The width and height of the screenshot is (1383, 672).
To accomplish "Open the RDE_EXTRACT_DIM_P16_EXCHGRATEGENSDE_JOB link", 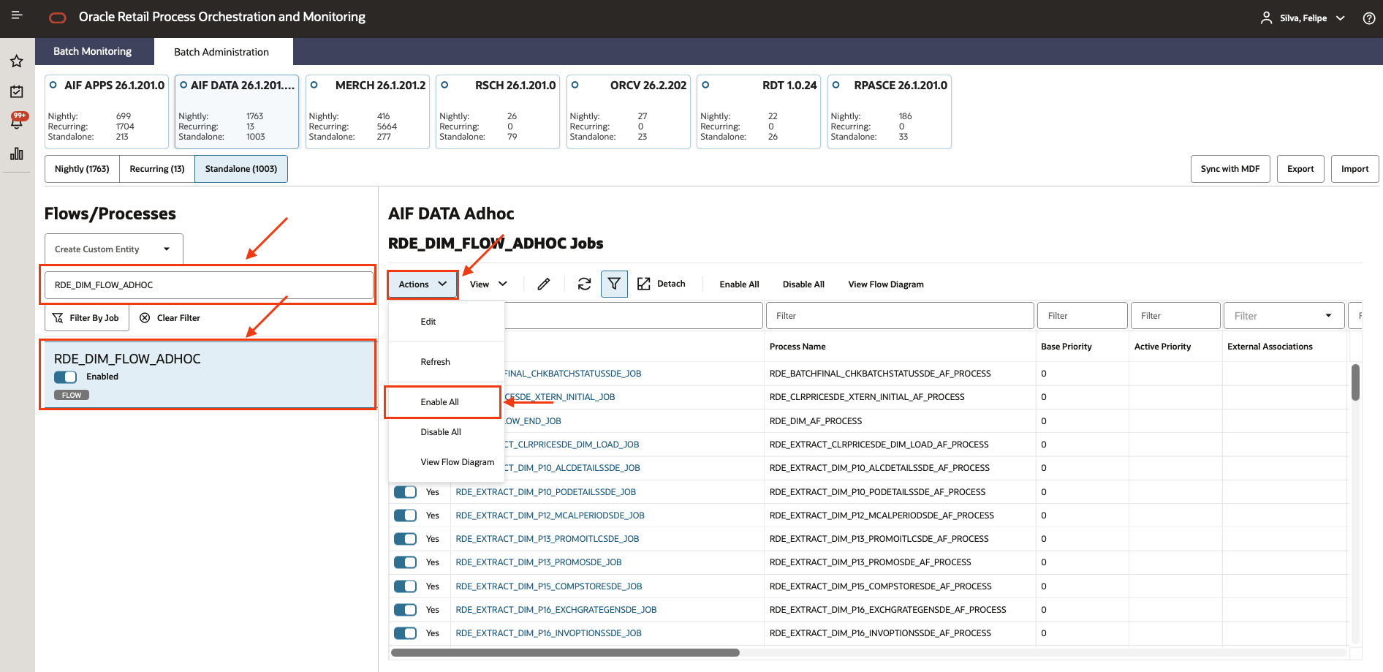I will (x=556, y=610).
